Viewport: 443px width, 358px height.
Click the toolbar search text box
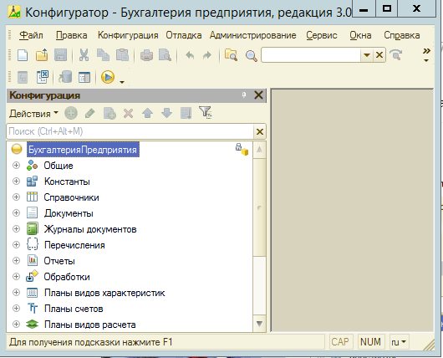click(x=311, y=55)
